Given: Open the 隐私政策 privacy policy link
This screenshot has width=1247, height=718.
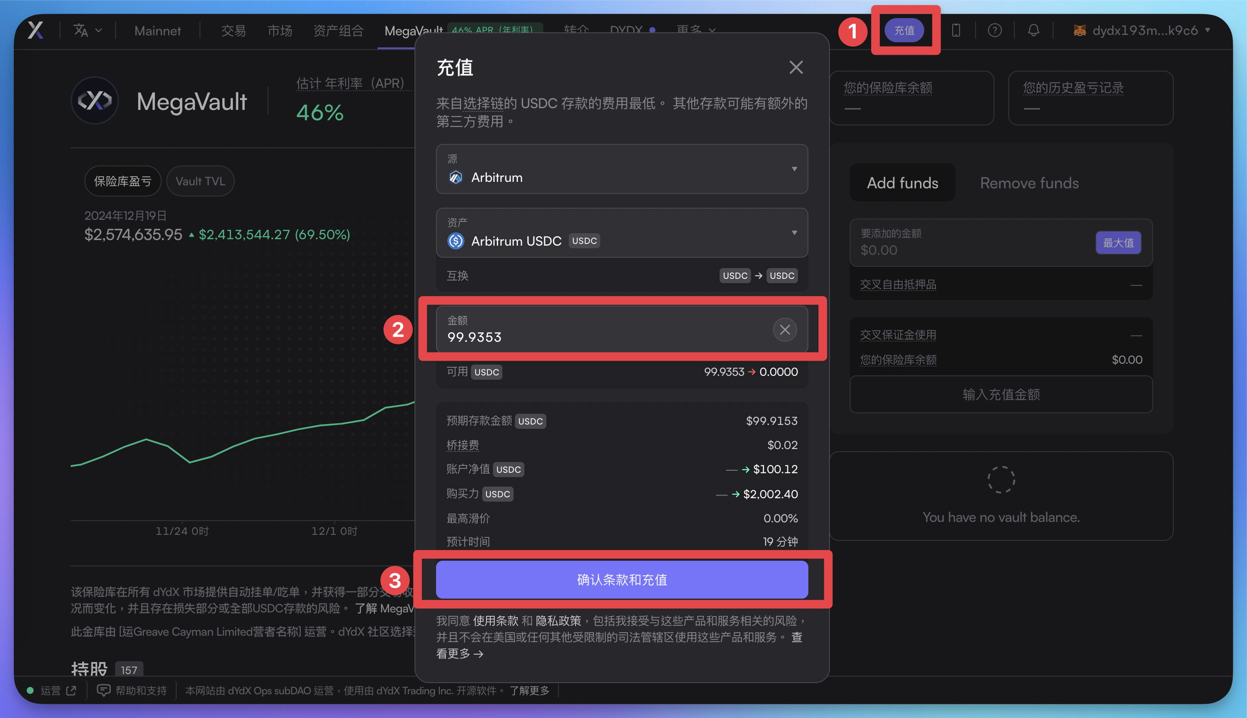Looking at the screenshot, I should [x=558, y=620].
